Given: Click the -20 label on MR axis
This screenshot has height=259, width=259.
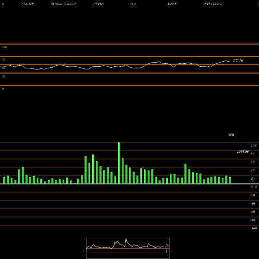Looking at the screenshot, I should (253, 195).
